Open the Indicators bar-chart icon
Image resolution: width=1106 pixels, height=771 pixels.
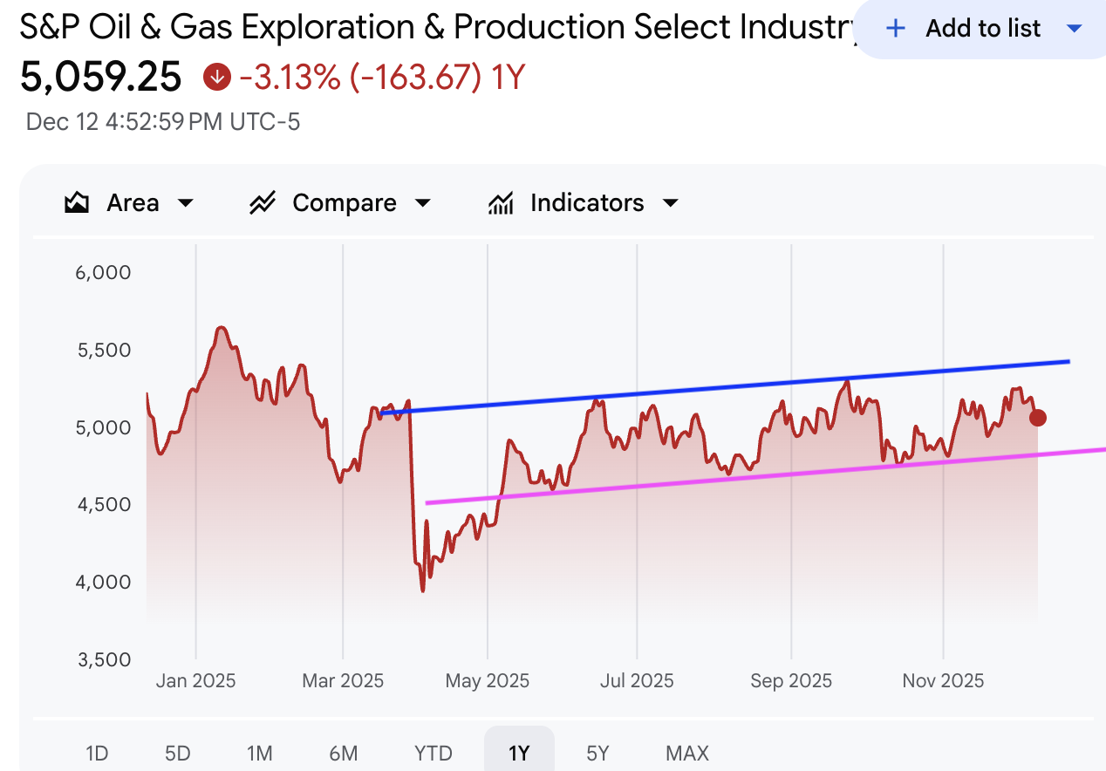tap(501, 201)
